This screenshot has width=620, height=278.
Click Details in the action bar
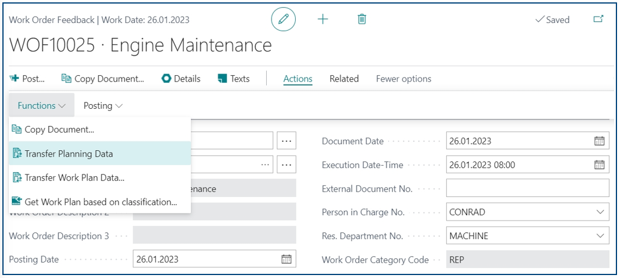tap(181, 79)
